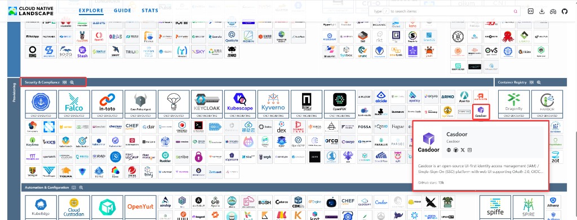Select the TRILIO logo tile
577x220 pixels.
(132, 52)
